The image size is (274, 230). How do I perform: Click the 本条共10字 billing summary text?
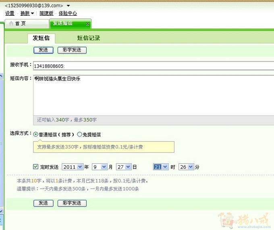pyautogui.click(x=83, y=181)
